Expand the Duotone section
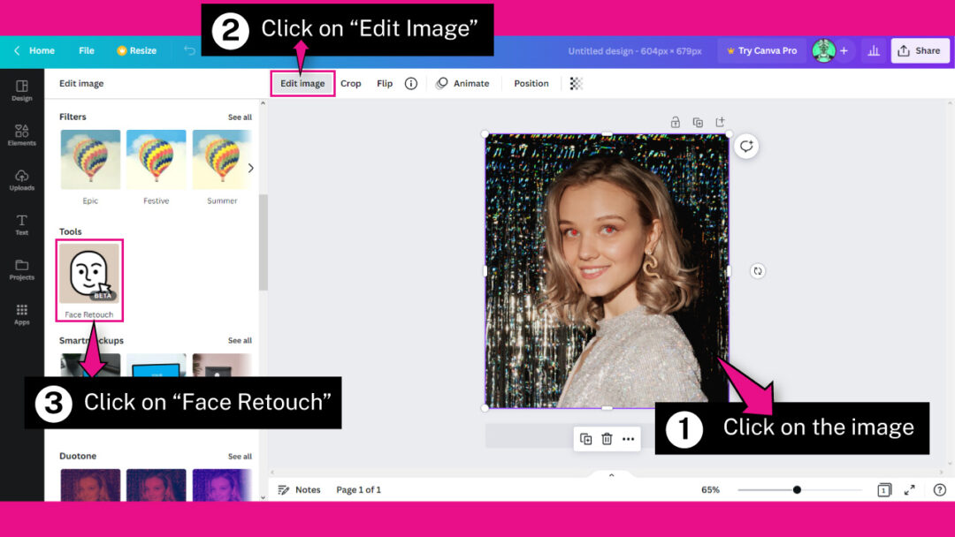 (x=240, y=455)
